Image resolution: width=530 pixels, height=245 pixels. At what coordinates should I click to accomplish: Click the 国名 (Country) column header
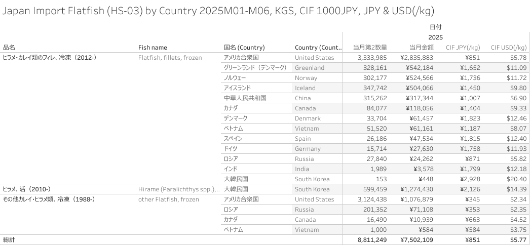coord(244,48)
